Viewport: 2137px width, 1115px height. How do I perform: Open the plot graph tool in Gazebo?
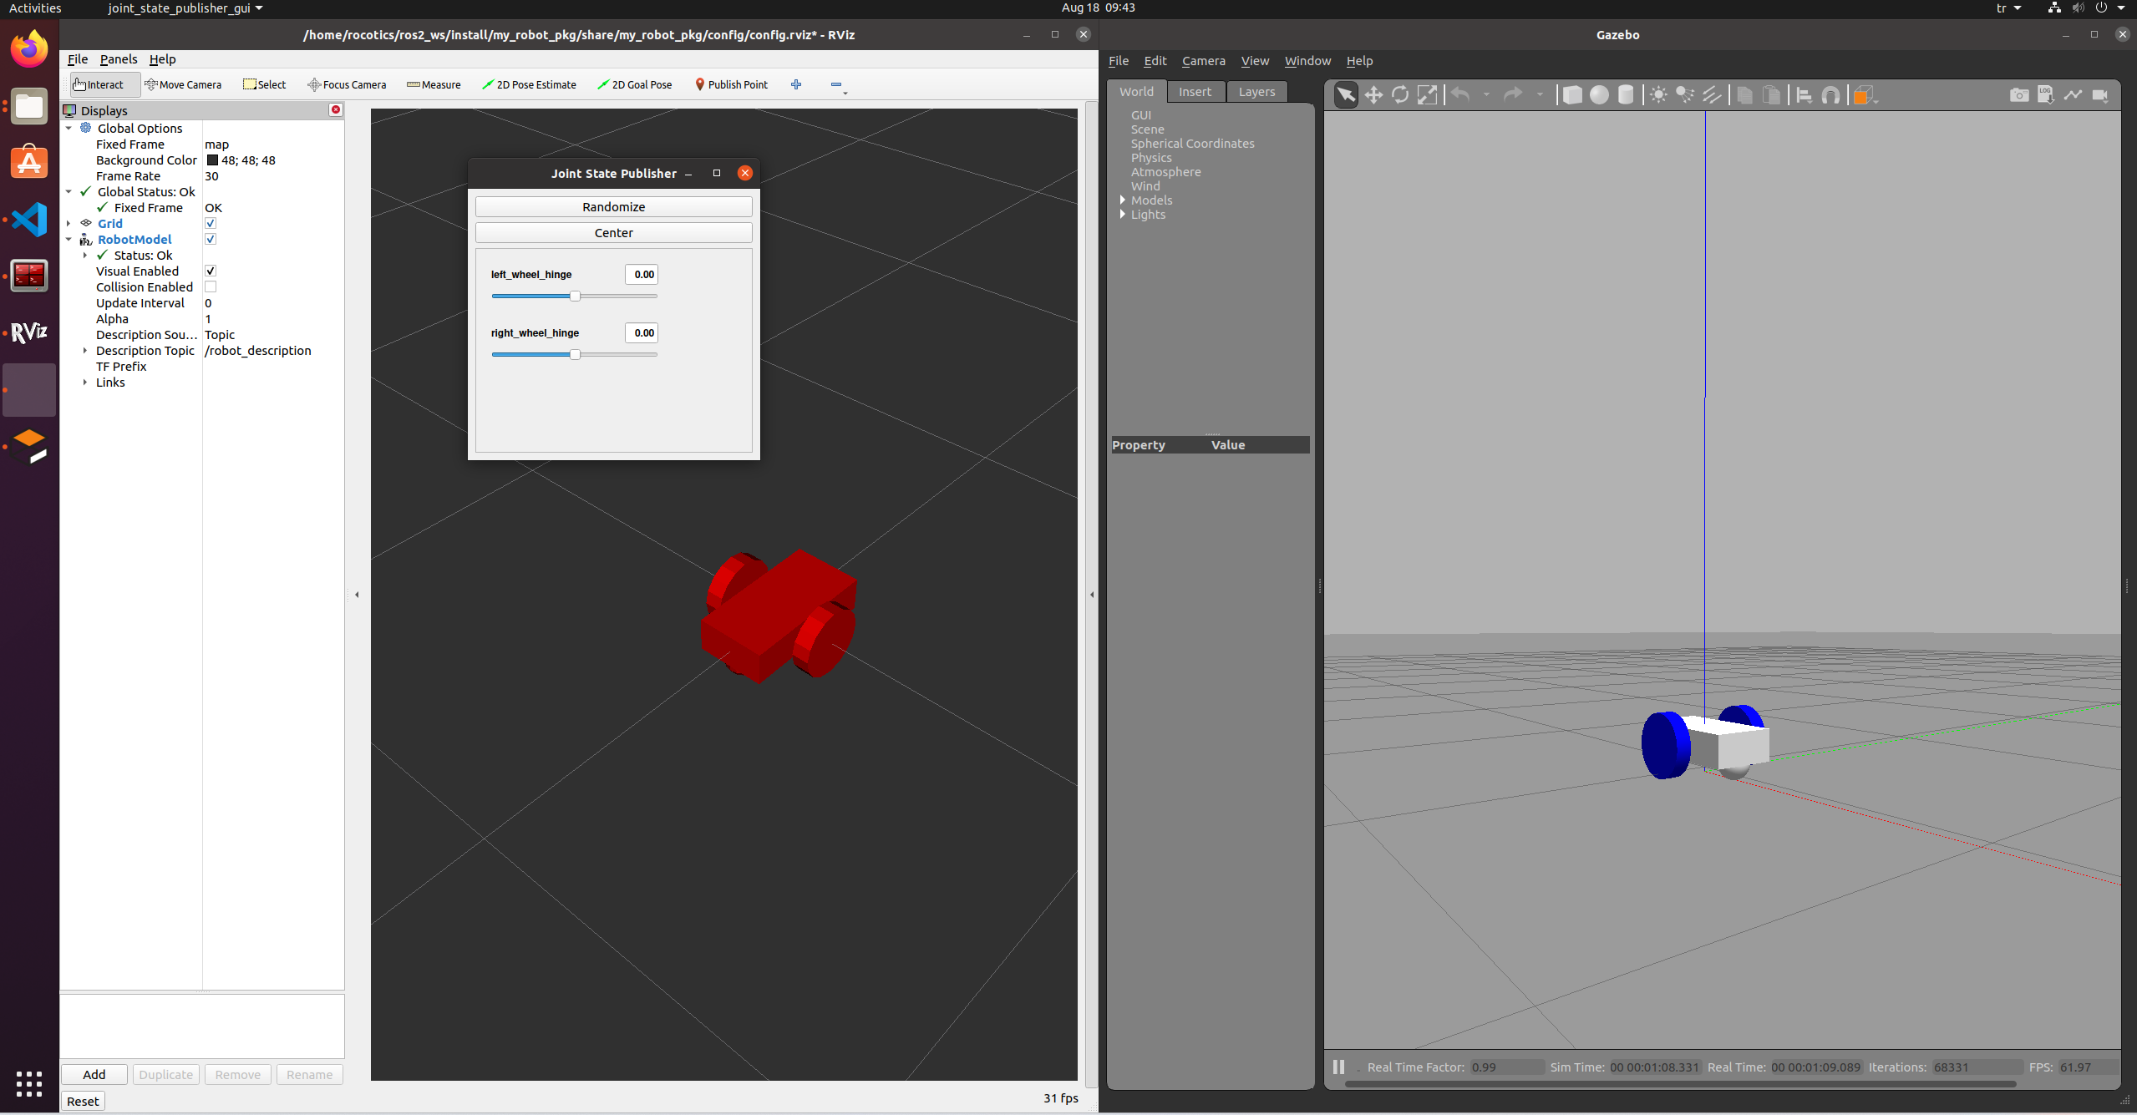click(x=2073, y=95)
